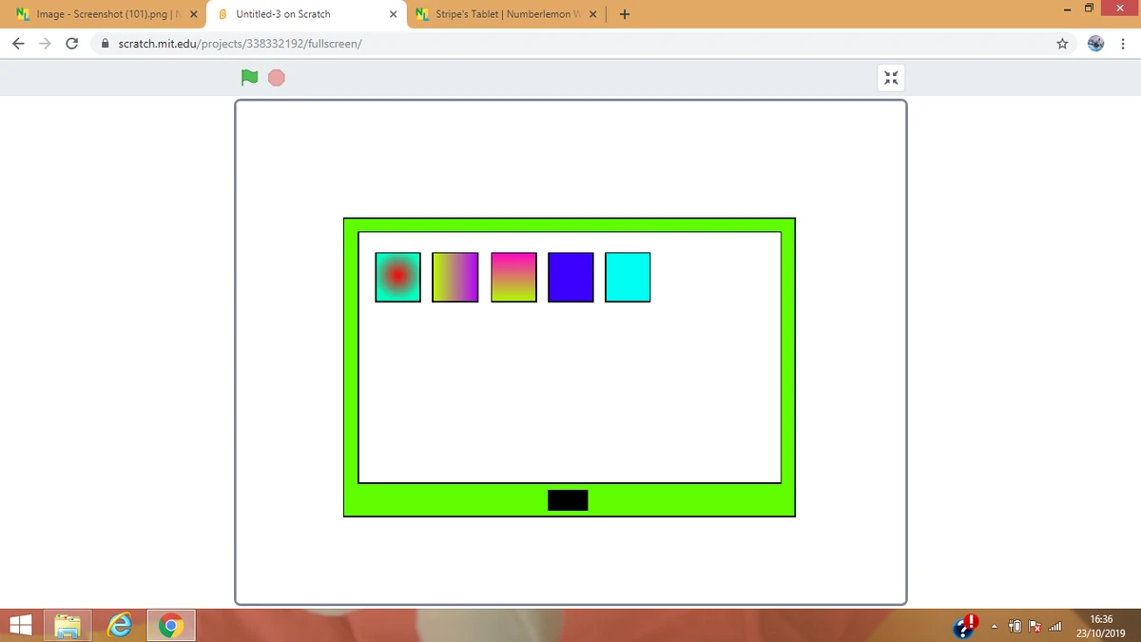
Task: Open the Chrome menu with three dots
Action: [1123, 43]
